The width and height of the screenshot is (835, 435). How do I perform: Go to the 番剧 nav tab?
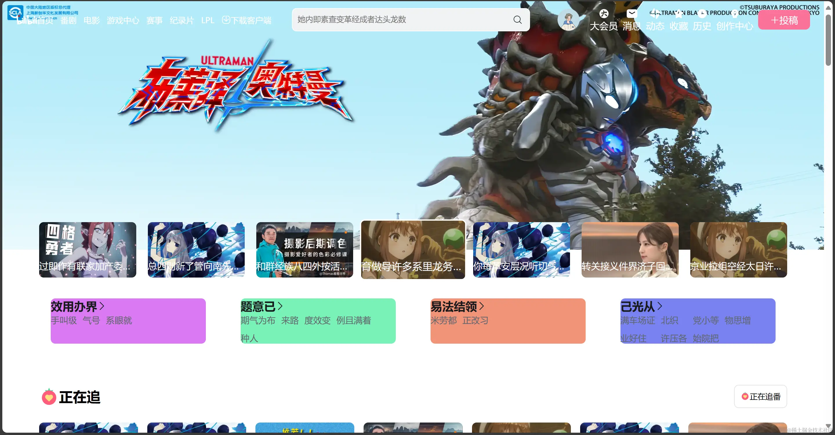point(68,20)
